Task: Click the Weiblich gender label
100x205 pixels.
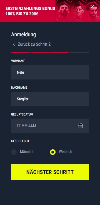Action: (65, 152)
